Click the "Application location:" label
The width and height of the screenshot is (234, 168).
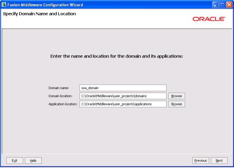coord(63,104)
